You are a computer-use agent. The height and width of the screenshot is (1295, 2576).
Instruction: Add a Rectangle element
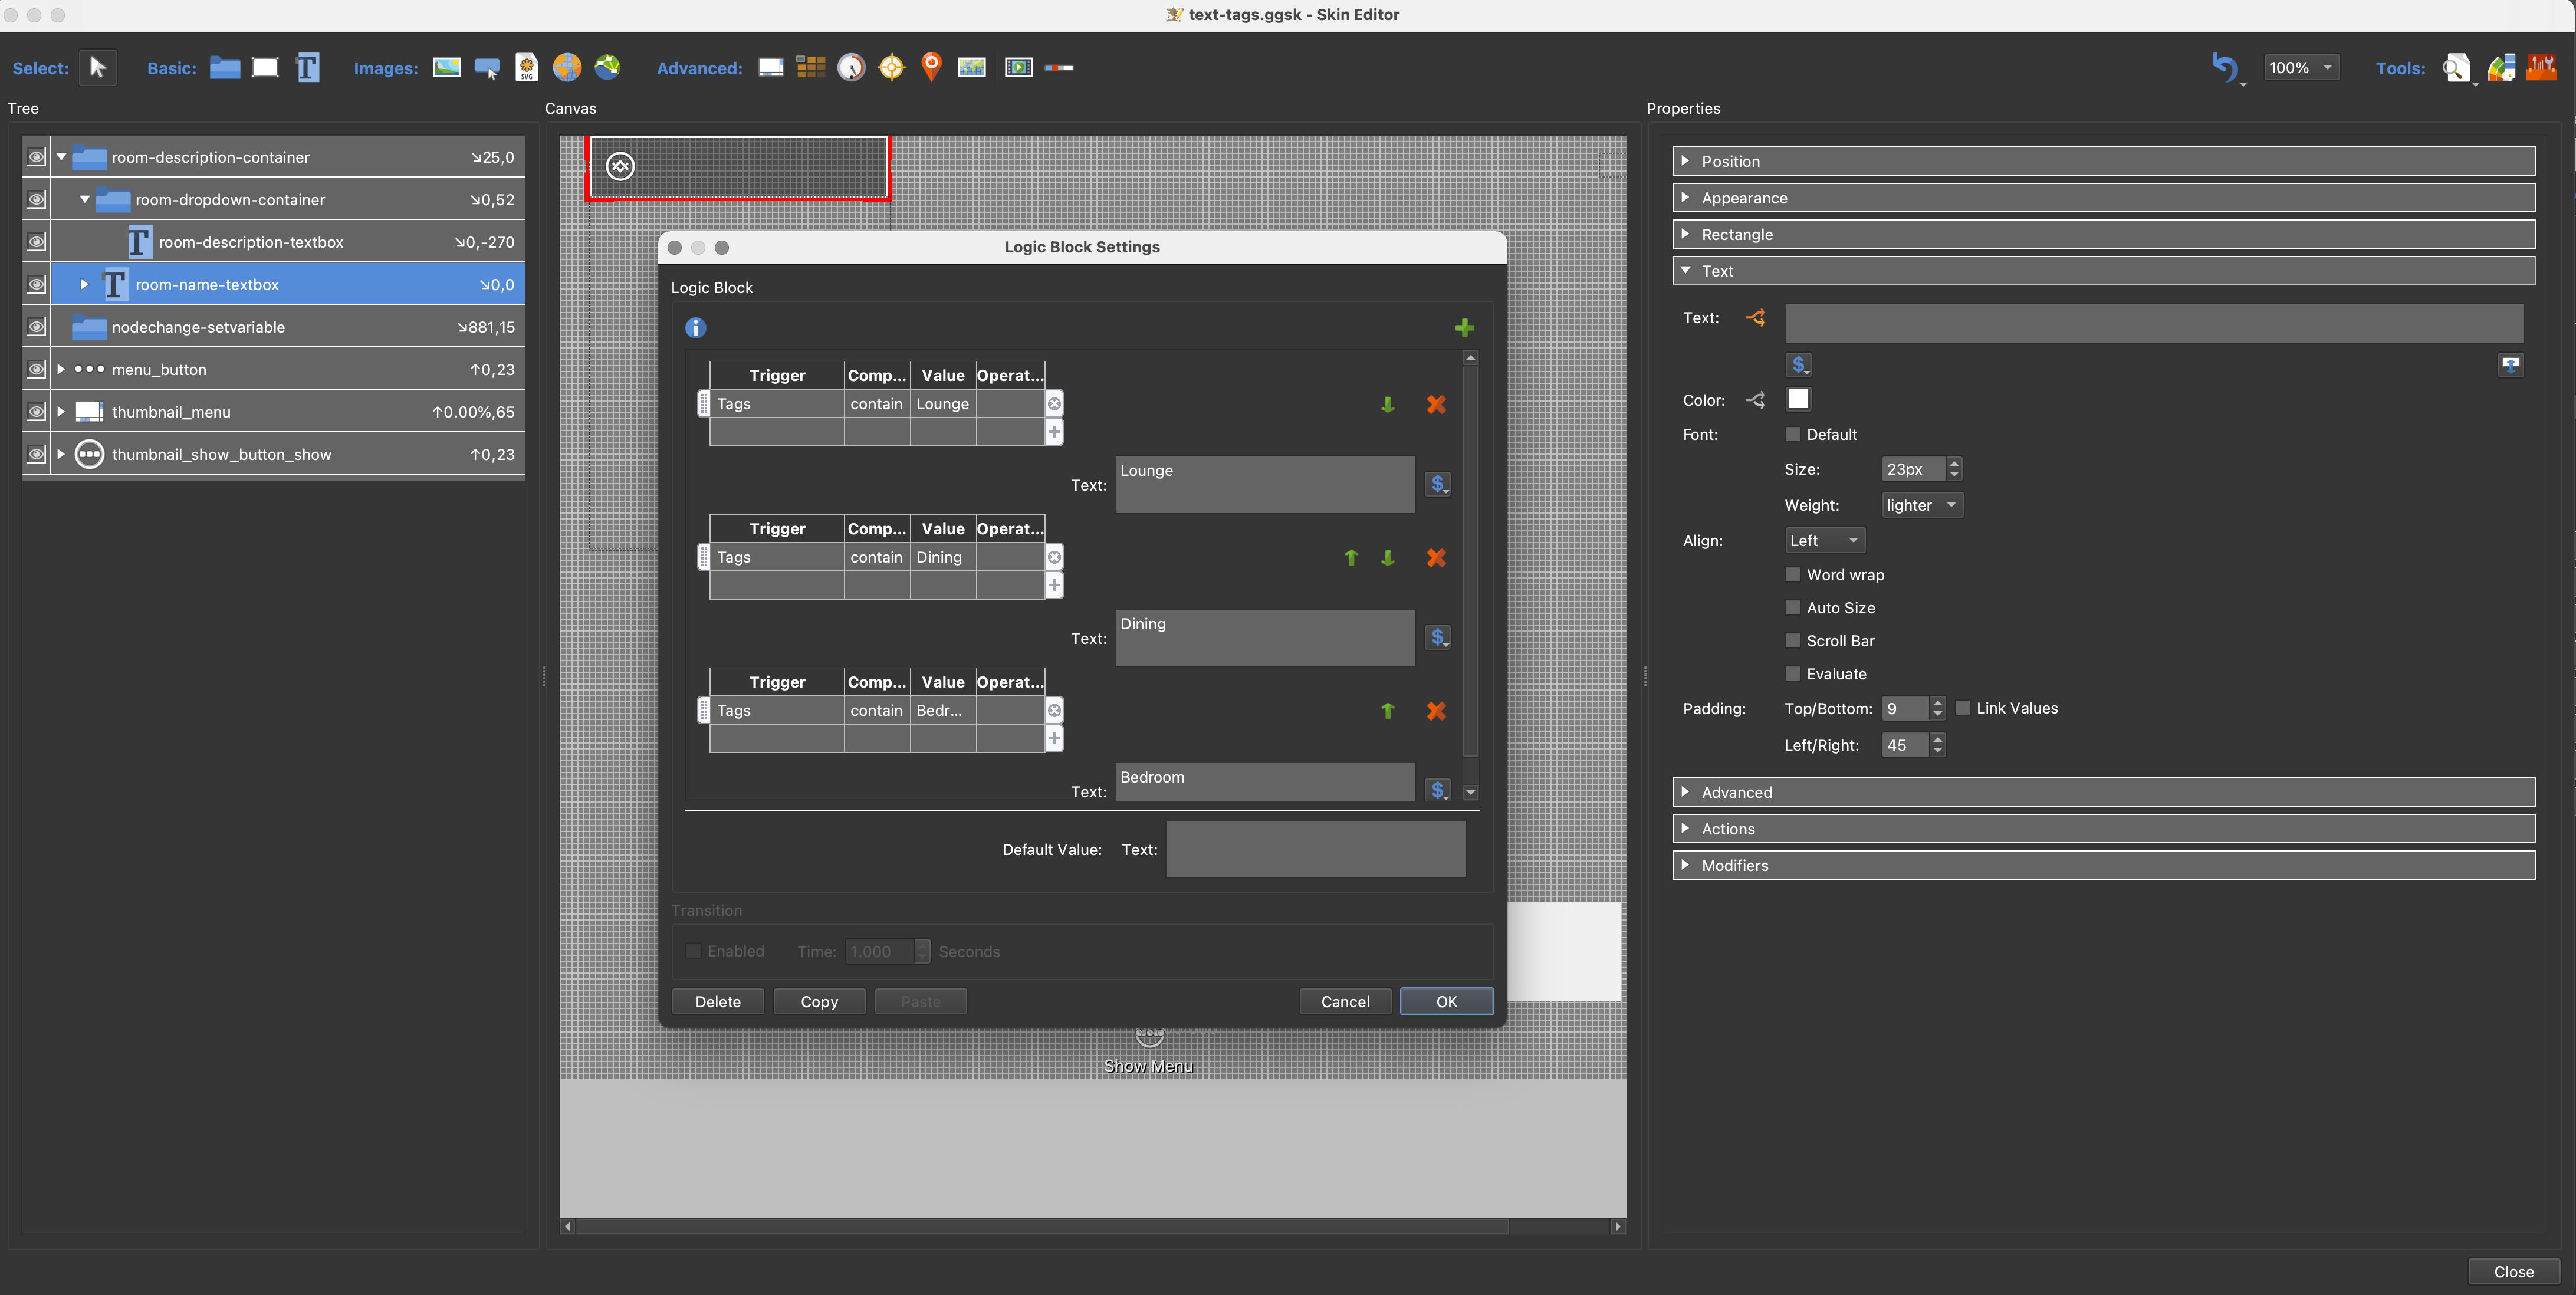coord(265,67)
